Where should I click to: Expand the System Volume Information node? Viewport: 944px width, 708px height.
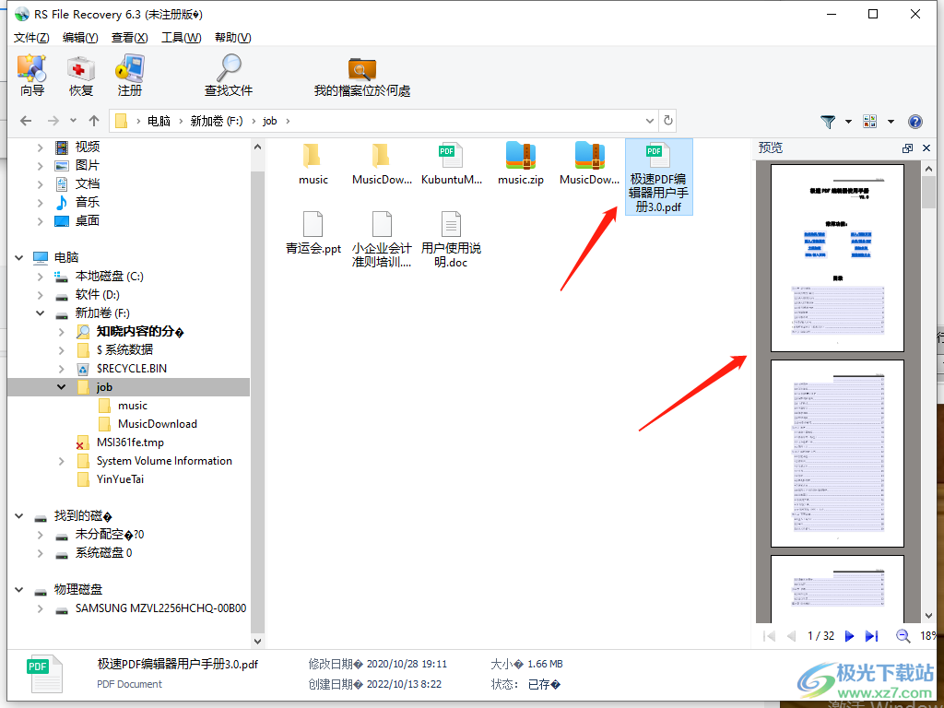coord(62,461)
